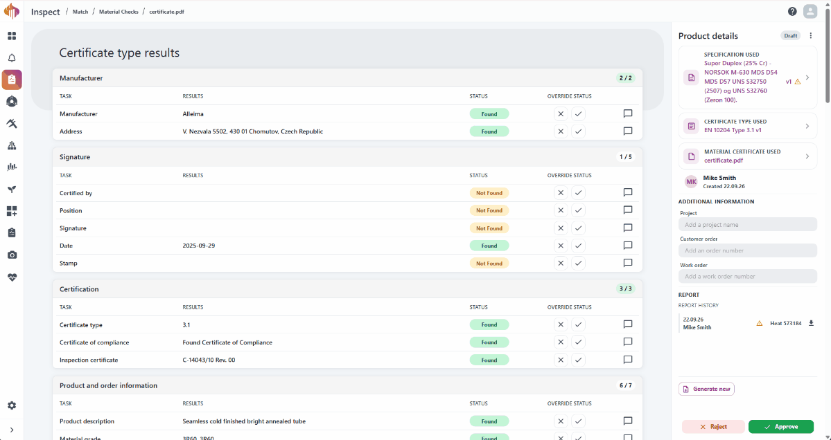Image resolution: width=831 pixels, height=440 pixels.
Task: Open product details three-dot menu
Action: [x=810, y=36]
